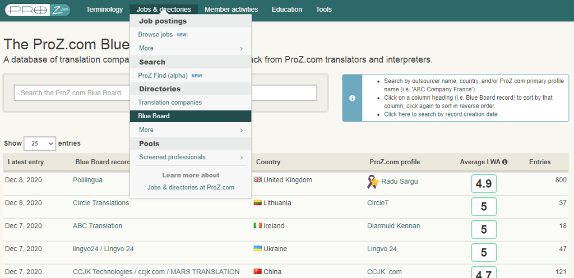Open Diarmuid Kennan profile link
This screenshot has width=574, height=278.
tap(394, 226)
